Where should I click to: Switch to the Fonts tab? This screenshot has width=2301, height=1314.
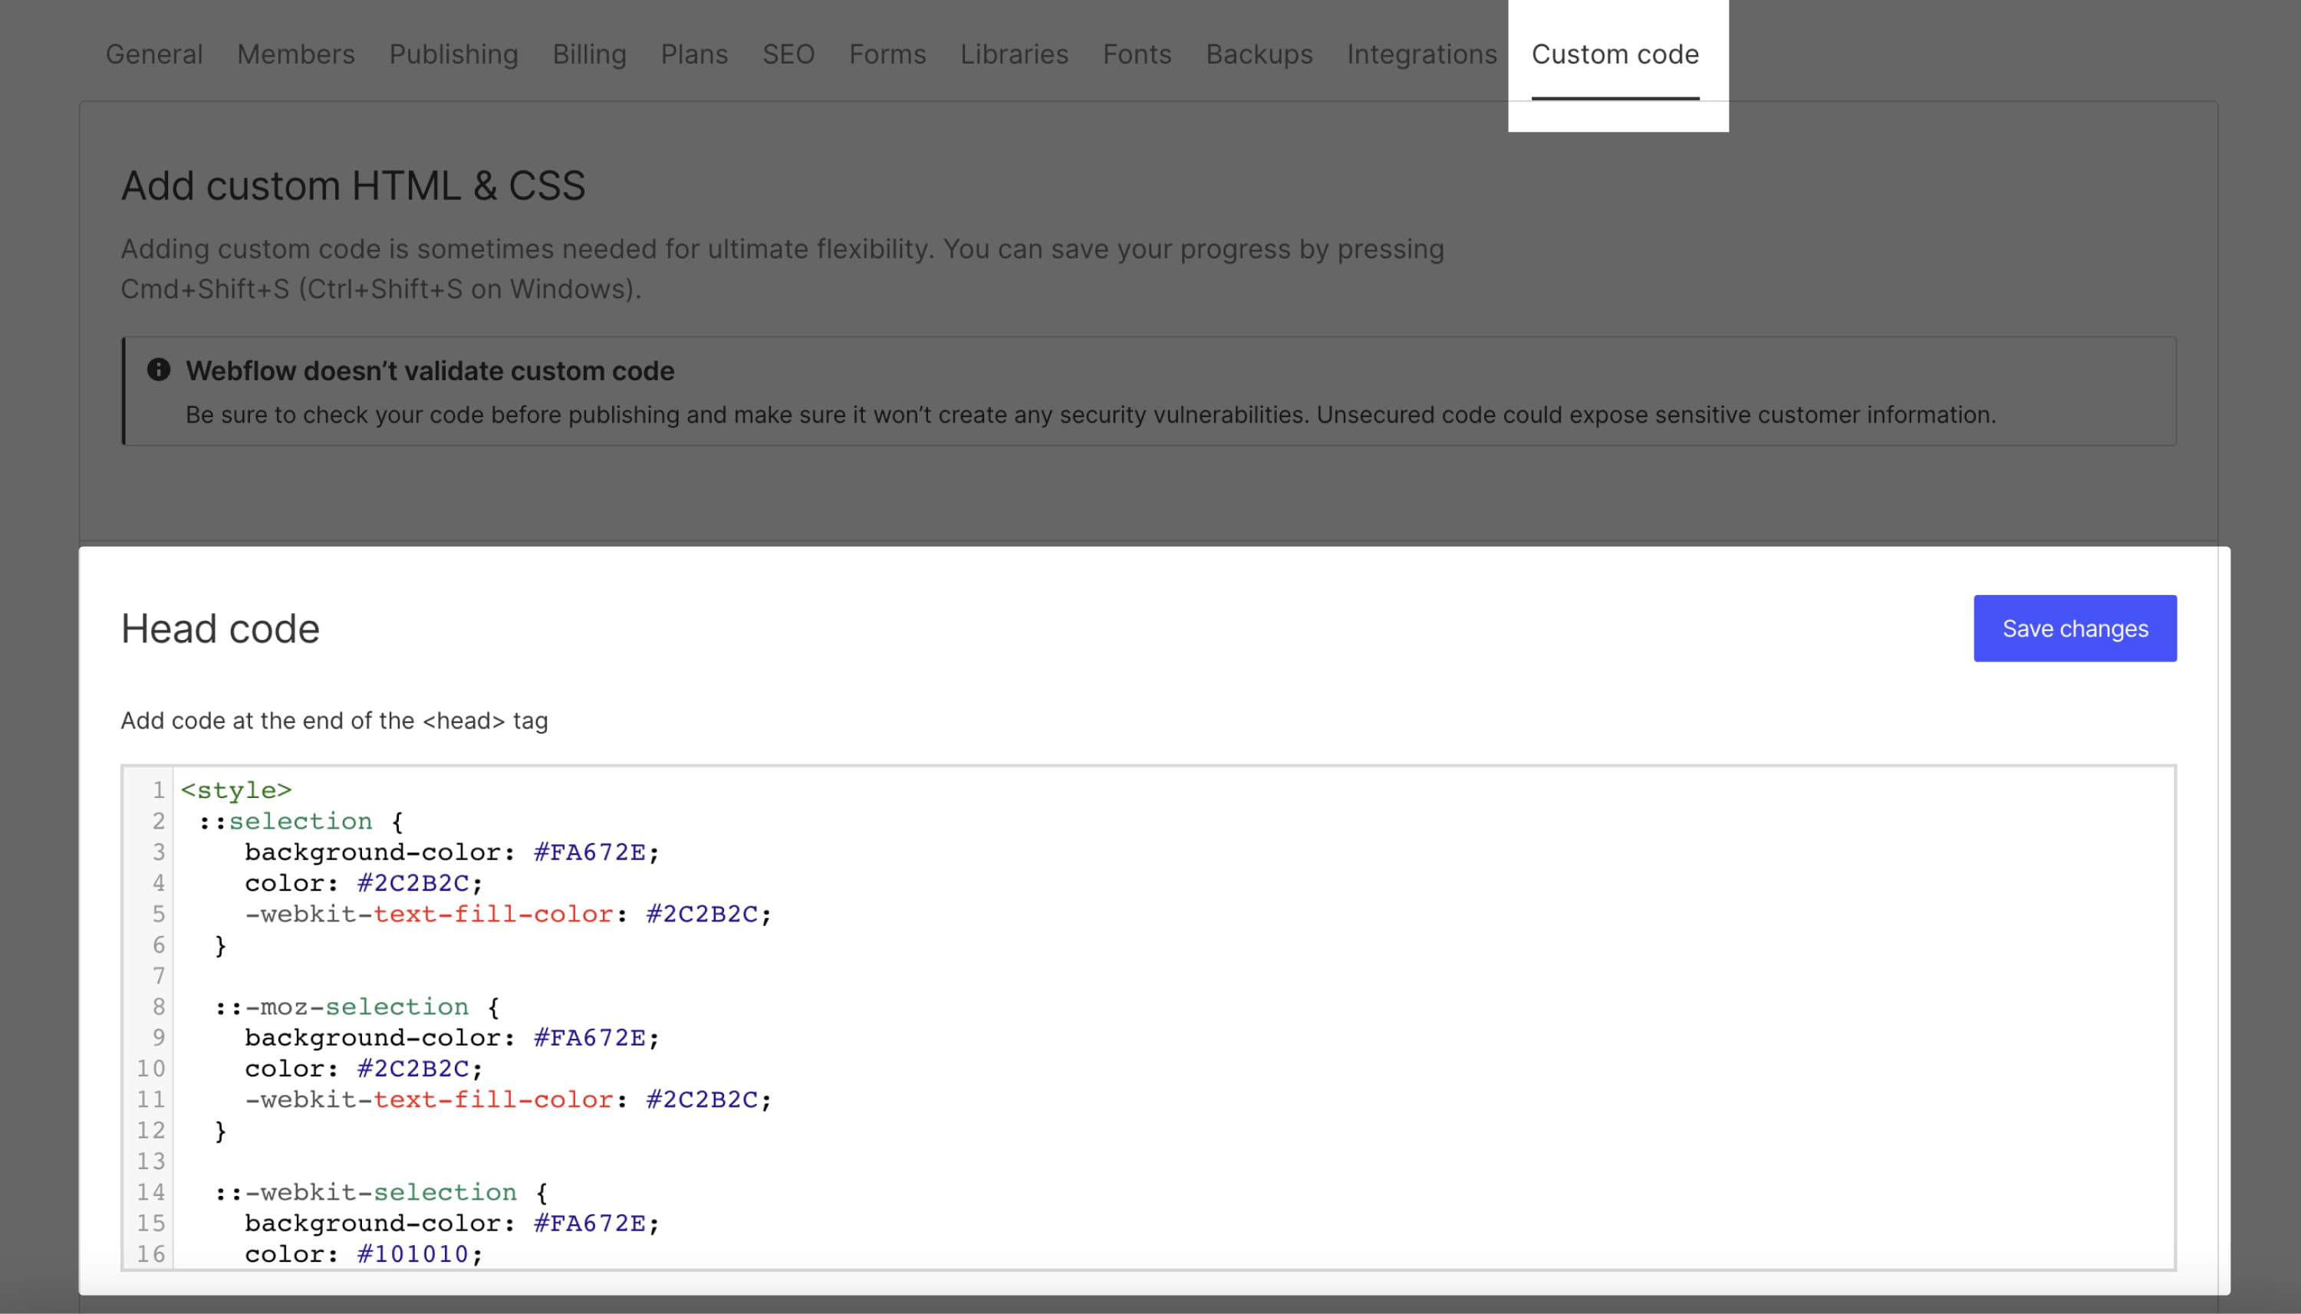[1136, 54]
